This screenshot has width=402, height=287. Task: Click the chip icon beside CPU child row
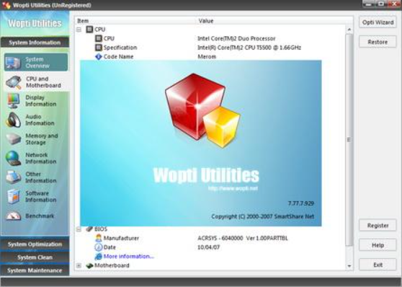point(99,38)
